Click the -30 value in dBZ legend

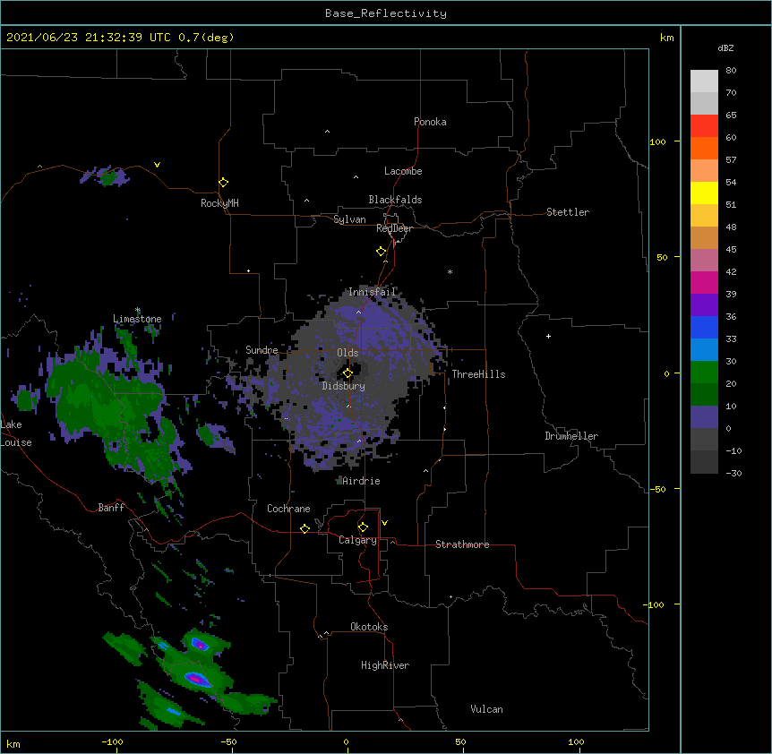733,473
